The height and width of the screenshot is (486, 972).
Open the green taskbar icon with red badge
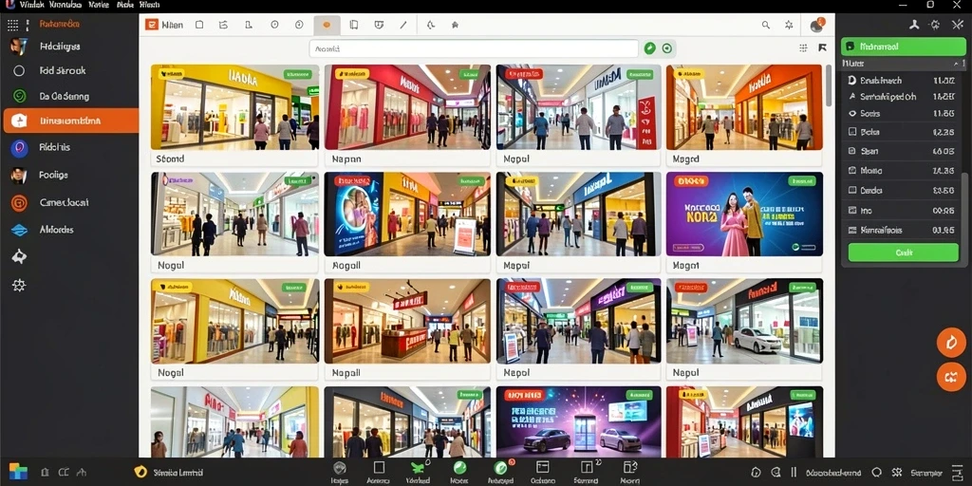tap(501, 468)
